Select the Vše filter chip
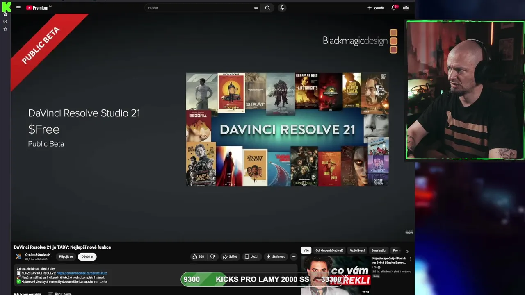525x295 pixels. point(306,250)
